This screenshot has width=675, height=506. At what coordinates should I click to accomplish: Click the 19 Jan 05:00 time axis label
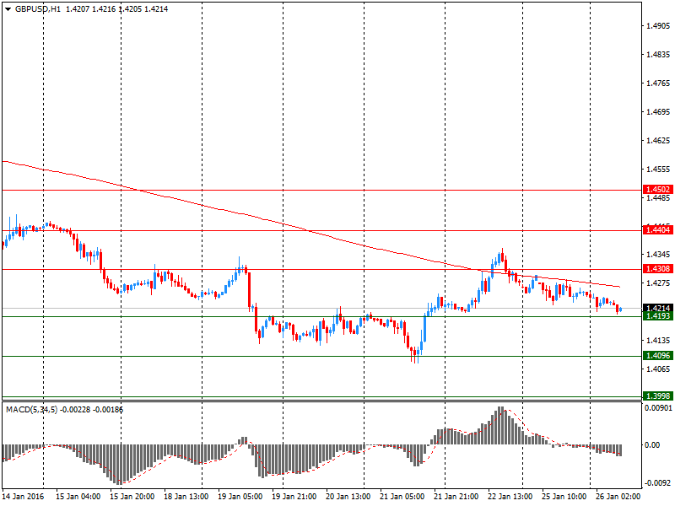[x=240, y=497]
